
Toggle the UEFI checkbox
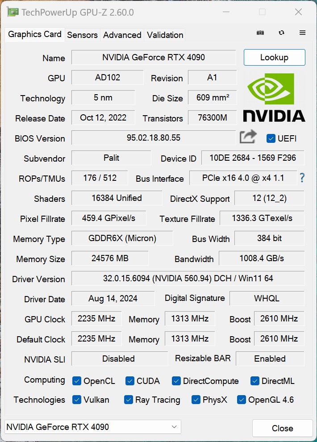click(x=271, y=138)
